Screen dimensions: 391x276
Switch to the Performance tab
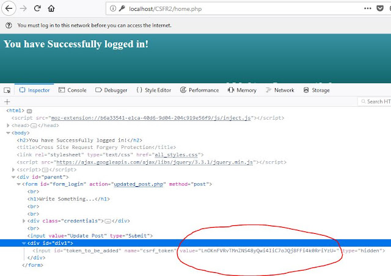(x=200, y=90)
